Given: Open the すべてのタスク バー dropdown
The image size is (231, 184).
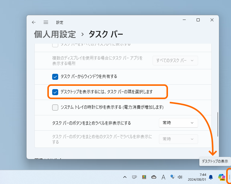Looking at the screenshot, I should (175, 61).
